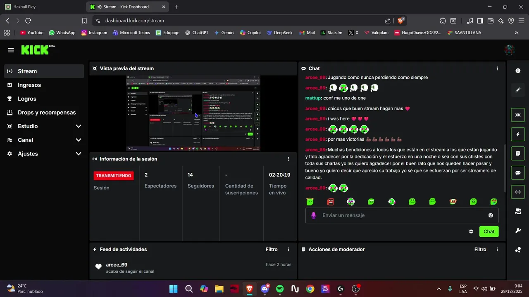The width and height of the screenshot is (529, 297).
Task: Open YouTube bookmark
Action: [x=31, y=33]
